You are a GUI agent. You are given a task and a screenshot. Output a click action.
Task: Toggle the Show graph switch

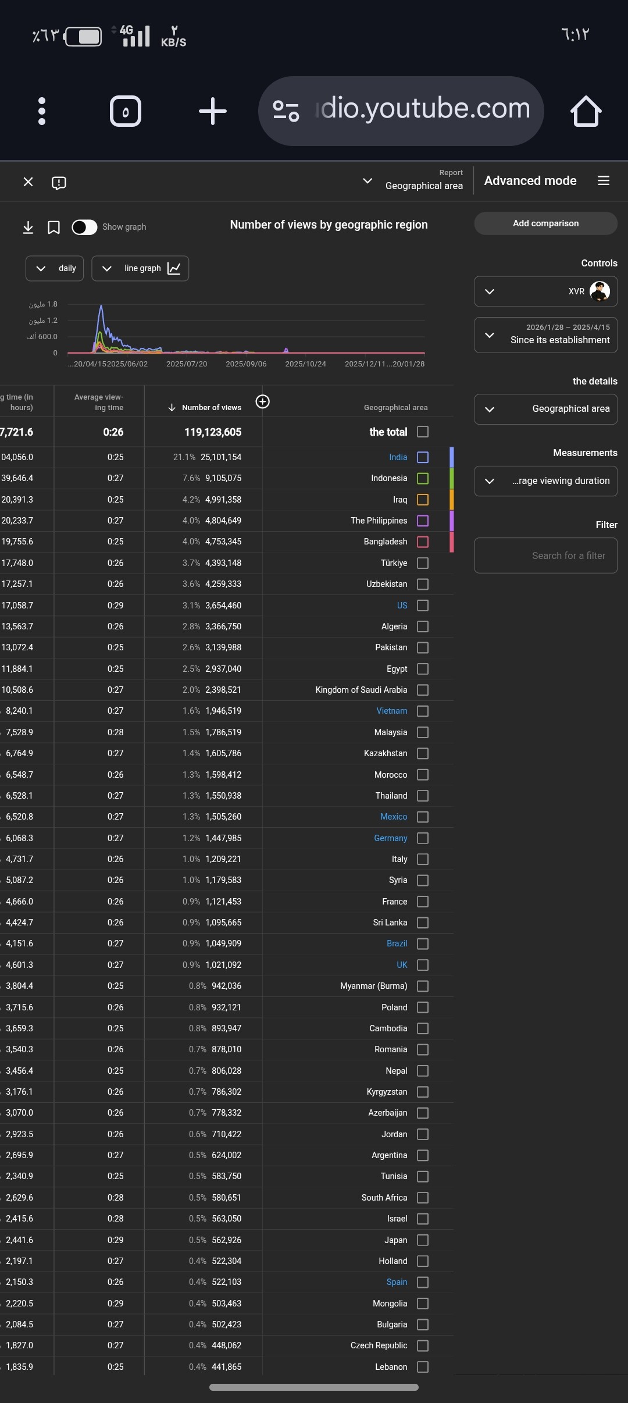84,227
